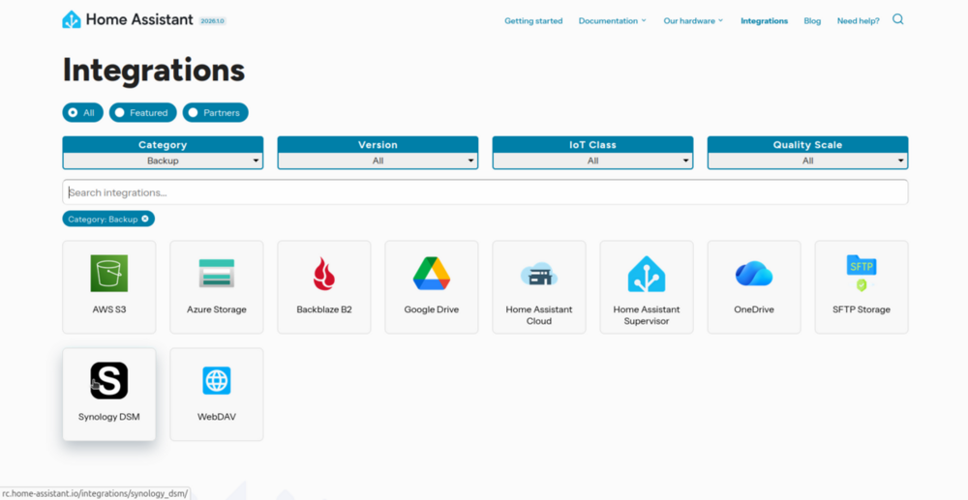Open the Category dropdown set to Backup
The width and height of the screenshot is (968, 500).
point(163,161)
